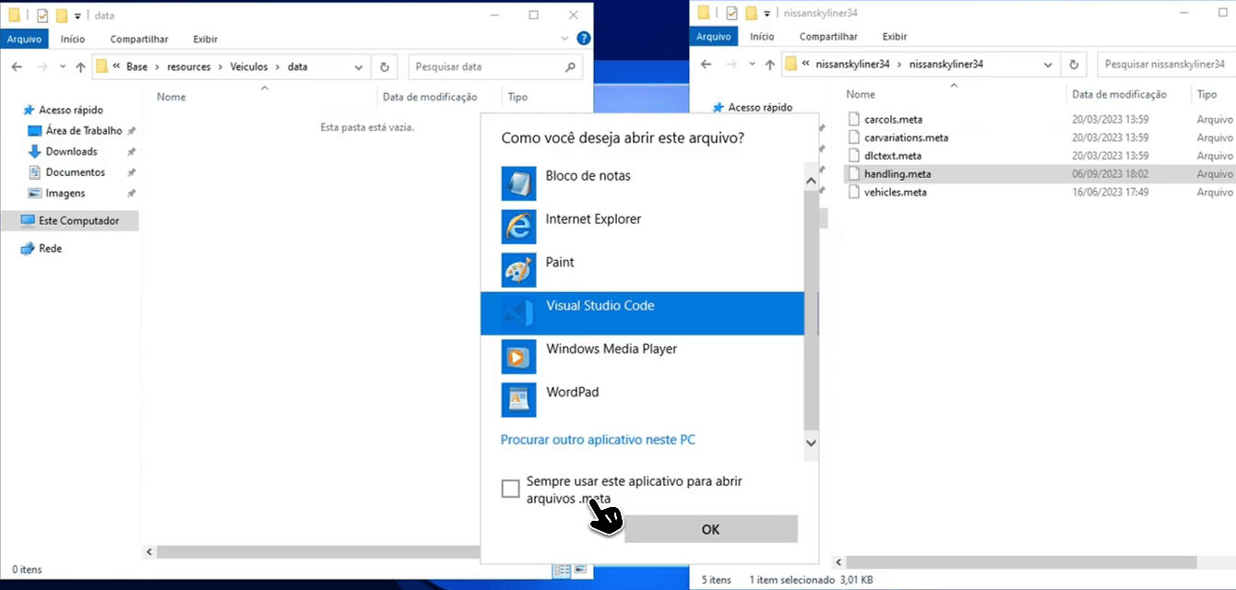This screenshot has width=1236, height=590.
Task: Sort by 'Data de modificação' in nissanskyliner34 window
Action: (1119, 94)
